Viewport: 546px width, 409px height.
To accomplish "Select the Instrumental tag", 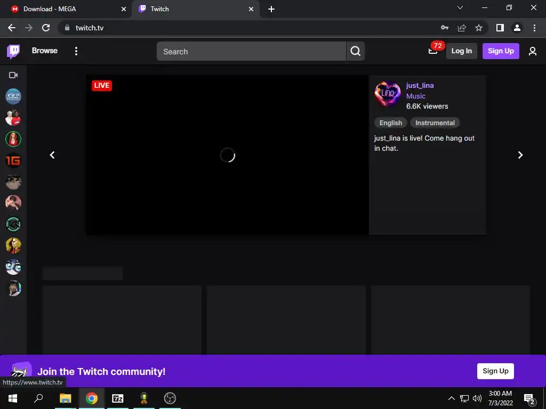I will 435,123.
